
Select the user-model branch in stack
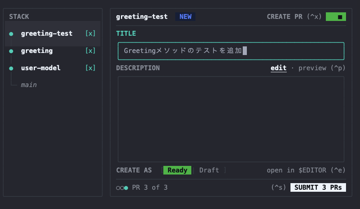point(53,68)
